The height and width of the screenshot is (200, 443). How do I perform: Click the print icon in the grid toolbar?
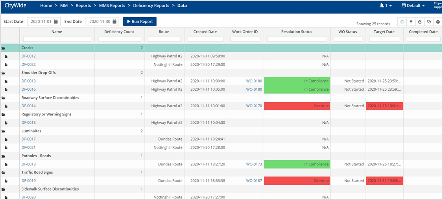437,22
